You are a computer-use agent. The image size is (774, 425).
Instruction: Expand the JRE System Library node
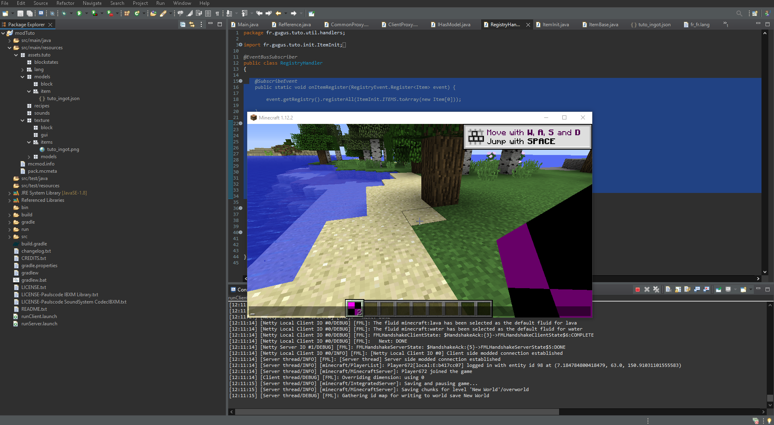pos(9,193)
